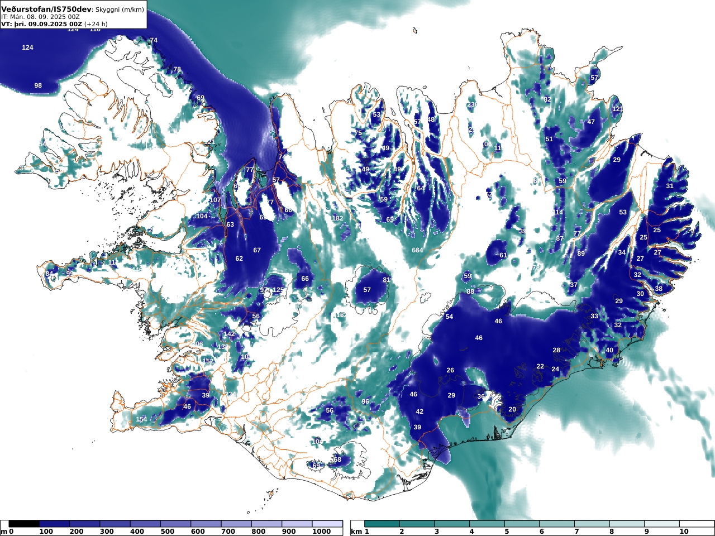The width and height of the screenshot is (715, 536).
Task: Click the '1000' label on the m scale
Action: click(321, 532)
